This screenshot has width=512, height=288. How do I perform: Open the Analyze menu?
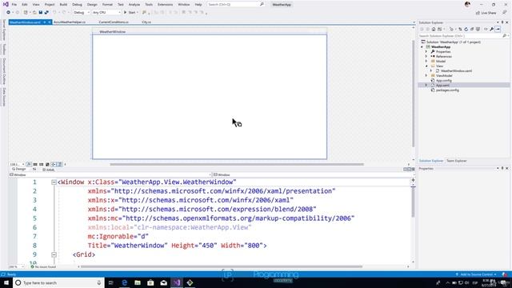(134, 5)
